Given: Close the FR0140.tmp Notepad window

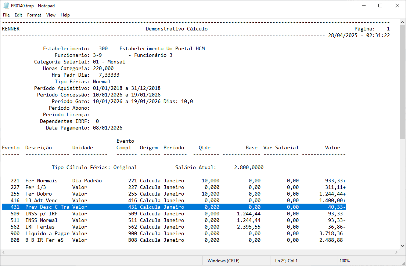Looking at the screenshot, I should pos(397,6).
